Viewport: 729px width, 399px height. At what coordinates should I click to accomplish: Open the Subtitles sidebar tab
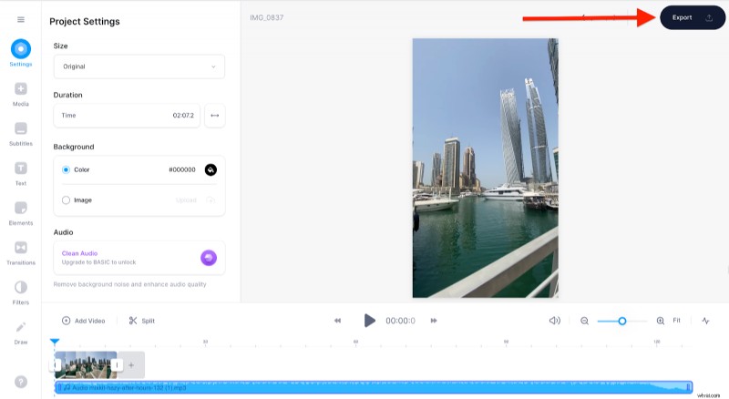click(21, 134)
